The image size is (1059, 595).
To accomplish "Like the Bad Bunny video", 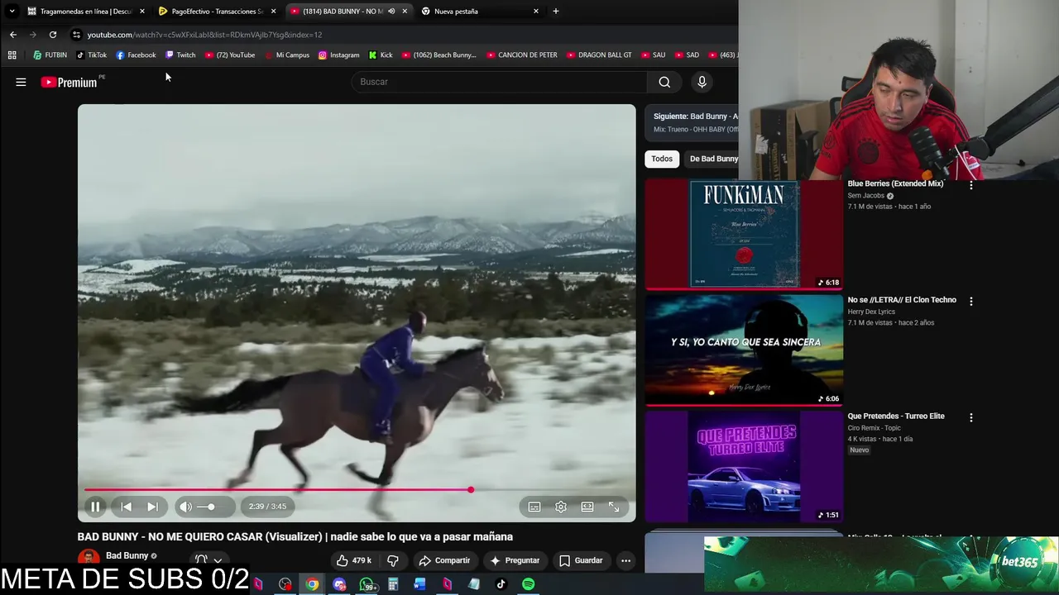I will 353,560.
